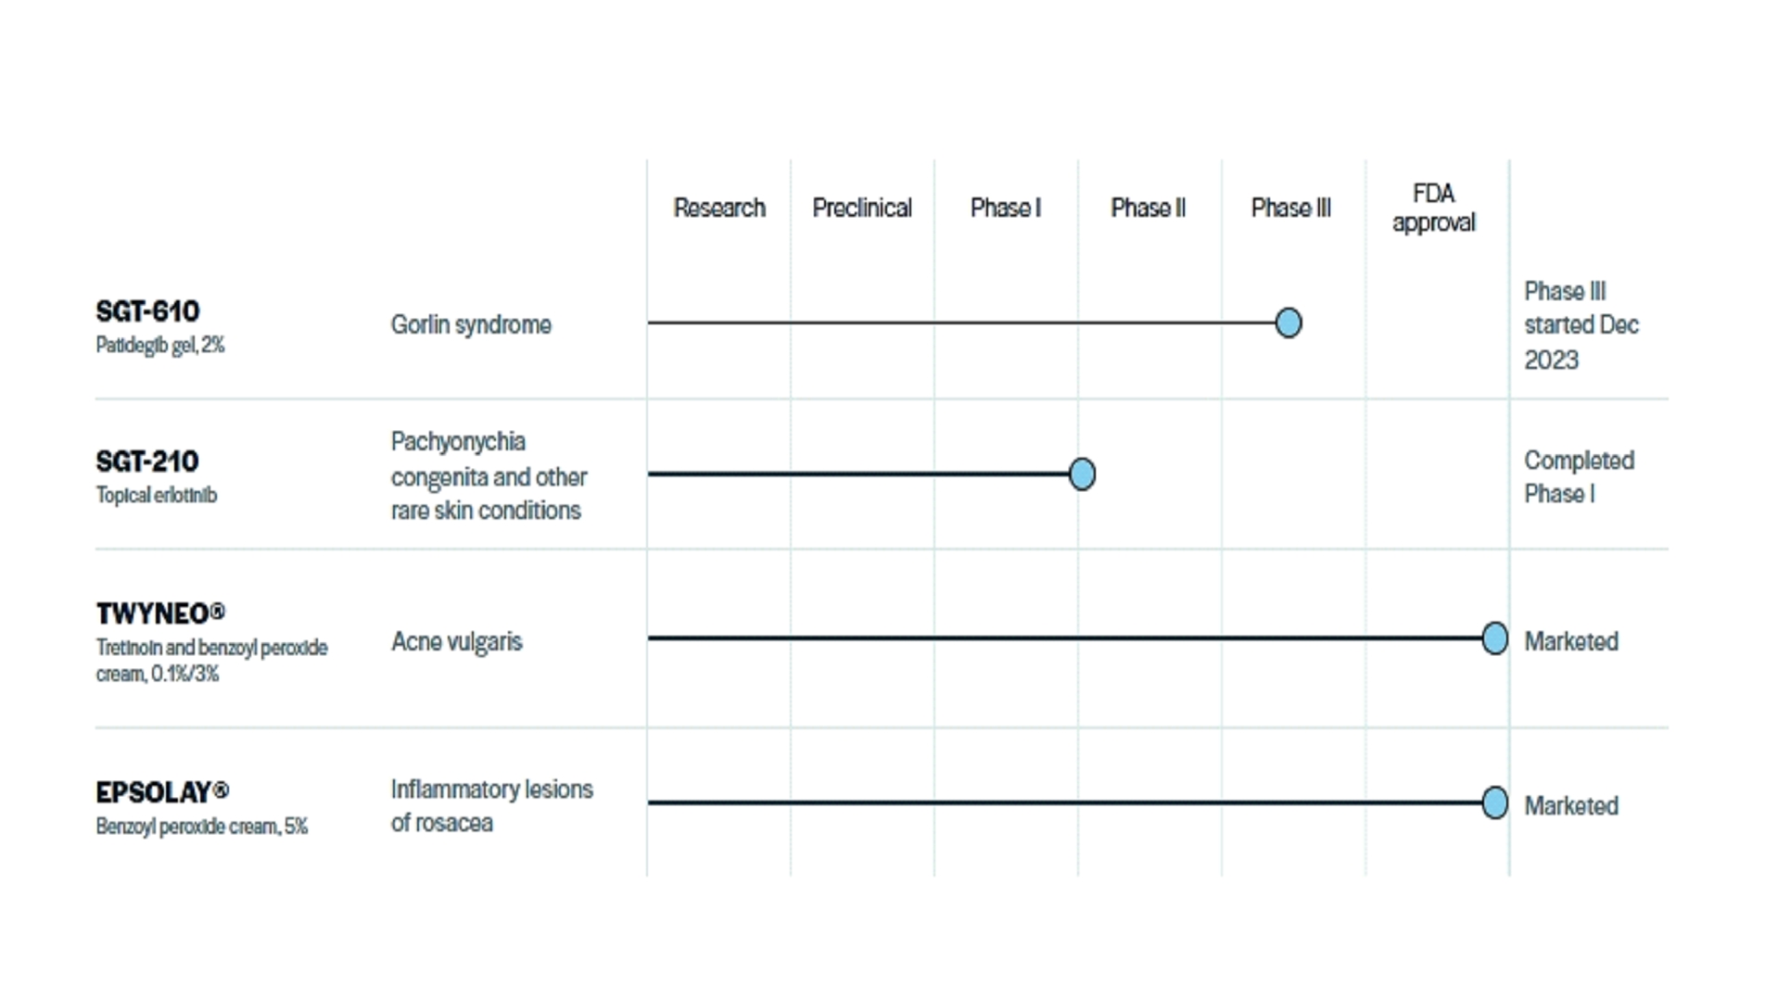Image resolution: width=1778 pixels, height=998 pixels.
Task: Click the SGT-210 Phase I progress marker
Action: point(1081,474)
